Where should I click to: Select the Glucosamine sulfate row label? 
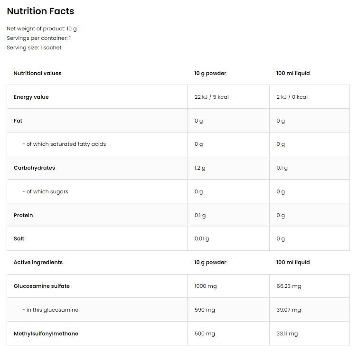pyautogui.click(x=42, y=286)
